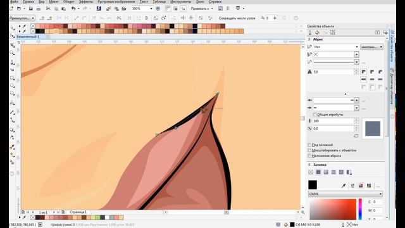The height and width of the screenshot is (228, 405).
Task: Open the Прямоугольный selection mode dropdown
Action: tap(22, 18)
